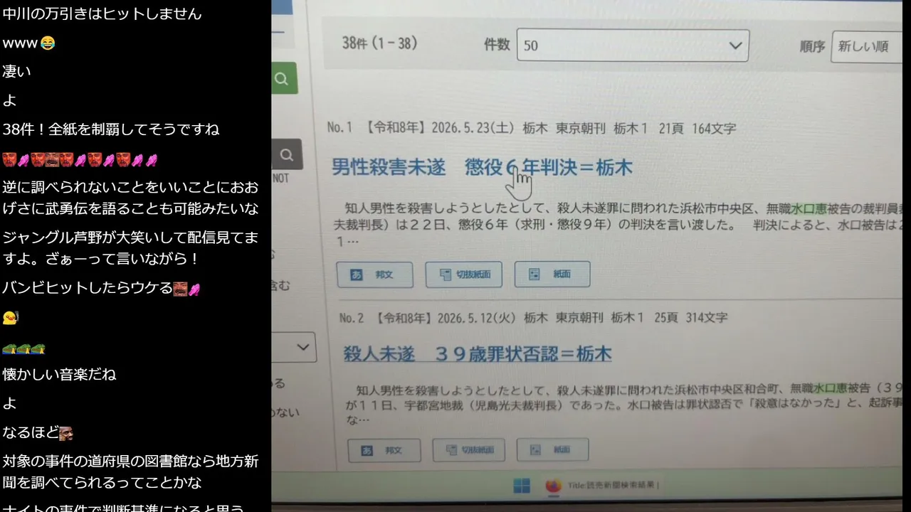Open the Windows Start menu icon
The height and width of the screenshot is (512, 911).
pos(522,486)
